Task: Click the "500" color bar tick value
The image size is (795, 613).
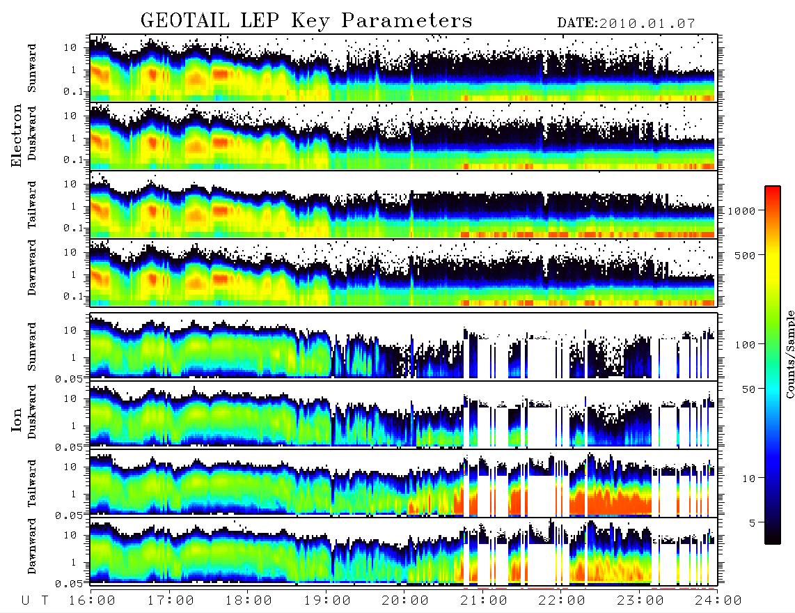Action: coord(745,255)
